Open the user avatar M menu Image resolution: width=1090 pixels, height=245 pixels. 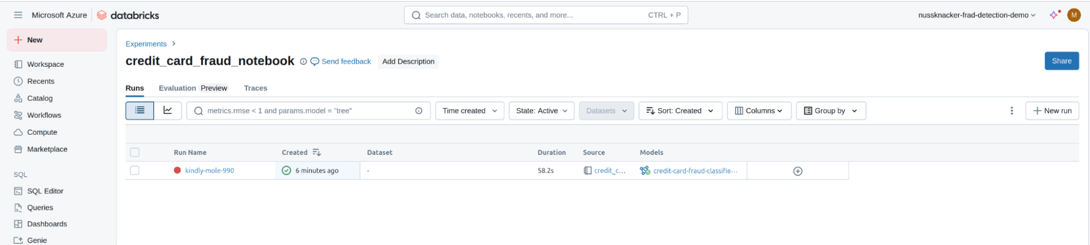1074,15
